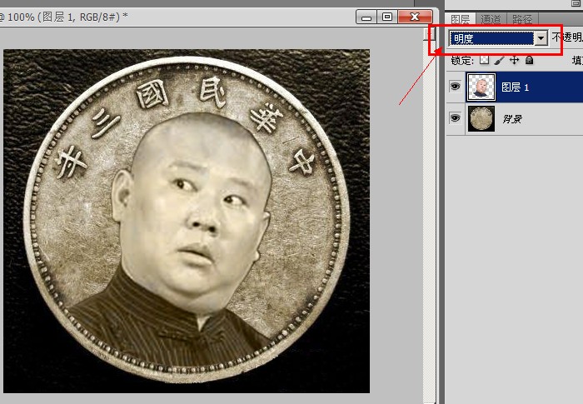Switch to the 路径 (Paths) tab
The image size is (583, 404).
click(x=522, y=18)
